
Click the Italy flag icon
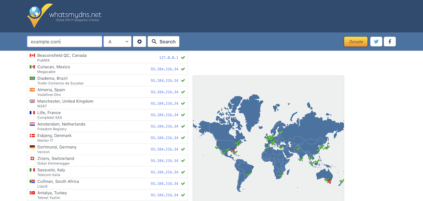click(33, 170)
